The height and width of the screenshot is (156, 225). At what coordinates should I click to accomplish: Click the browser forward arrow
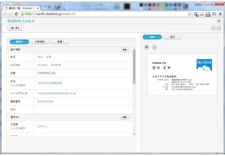(x=11, y=14)
